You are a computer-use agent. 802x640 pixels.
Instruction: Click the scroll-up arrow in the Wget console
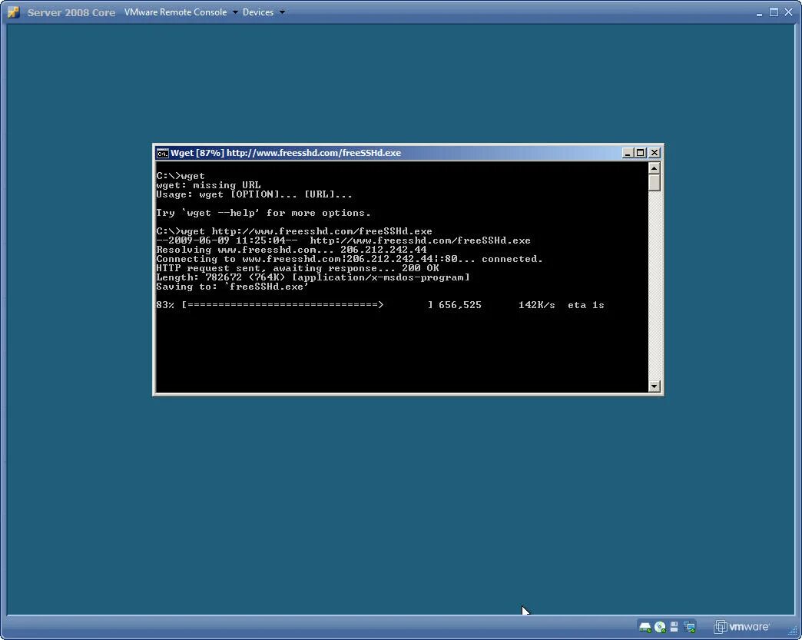655,167
